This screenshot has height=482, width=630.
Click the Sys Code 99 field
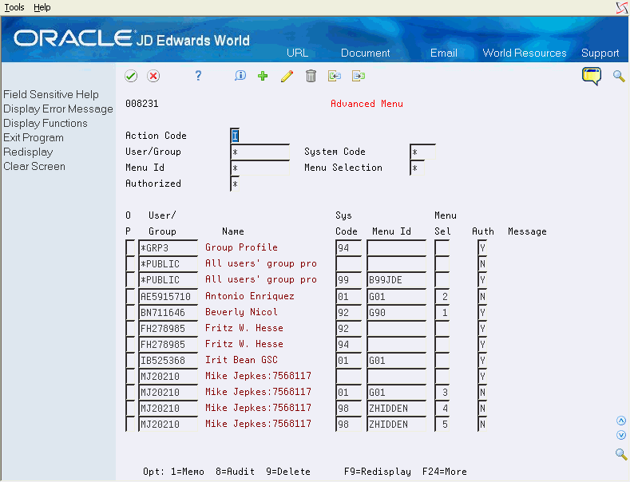click(348, 280)
